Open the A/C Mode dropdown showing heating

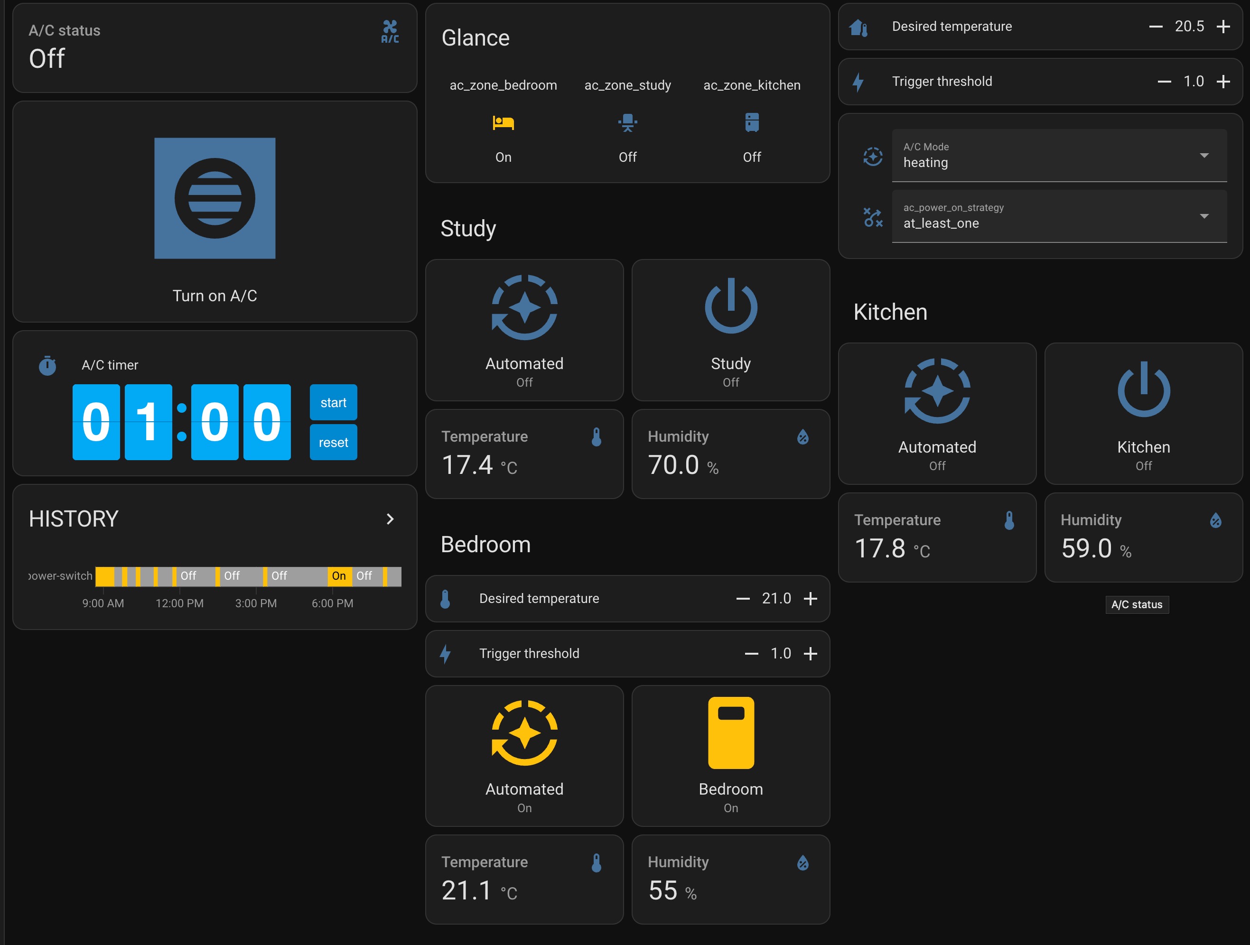coord(1204,155)
